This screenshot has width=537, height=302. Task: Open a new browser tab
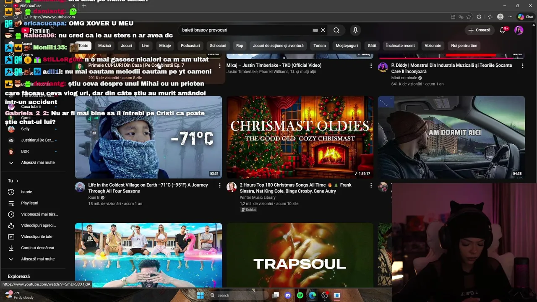click(84, 6)
